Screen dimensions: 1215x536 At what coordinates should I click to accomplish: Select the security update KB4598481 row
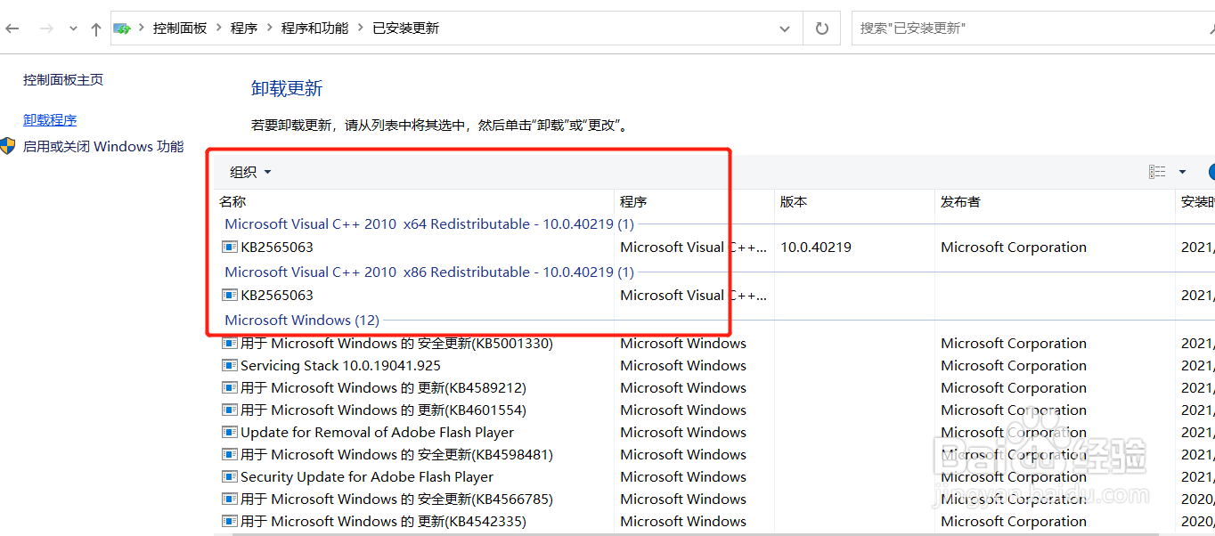click(x=396, y=454)
